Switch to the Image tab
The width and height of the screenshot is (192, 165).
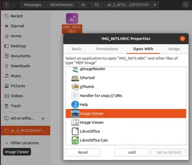(x=174, y=49)
